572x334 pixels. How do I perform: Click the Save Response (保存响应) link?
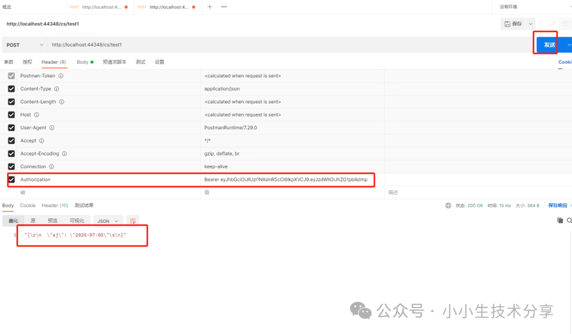coord(558,206)
